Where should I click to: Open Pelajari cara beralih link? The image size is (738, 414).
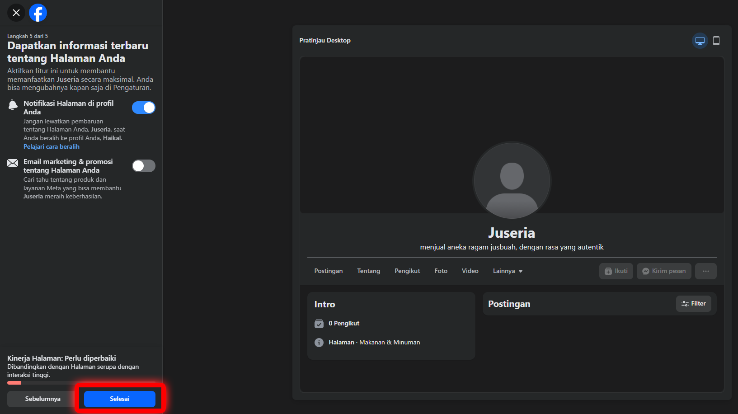(52, 146)
